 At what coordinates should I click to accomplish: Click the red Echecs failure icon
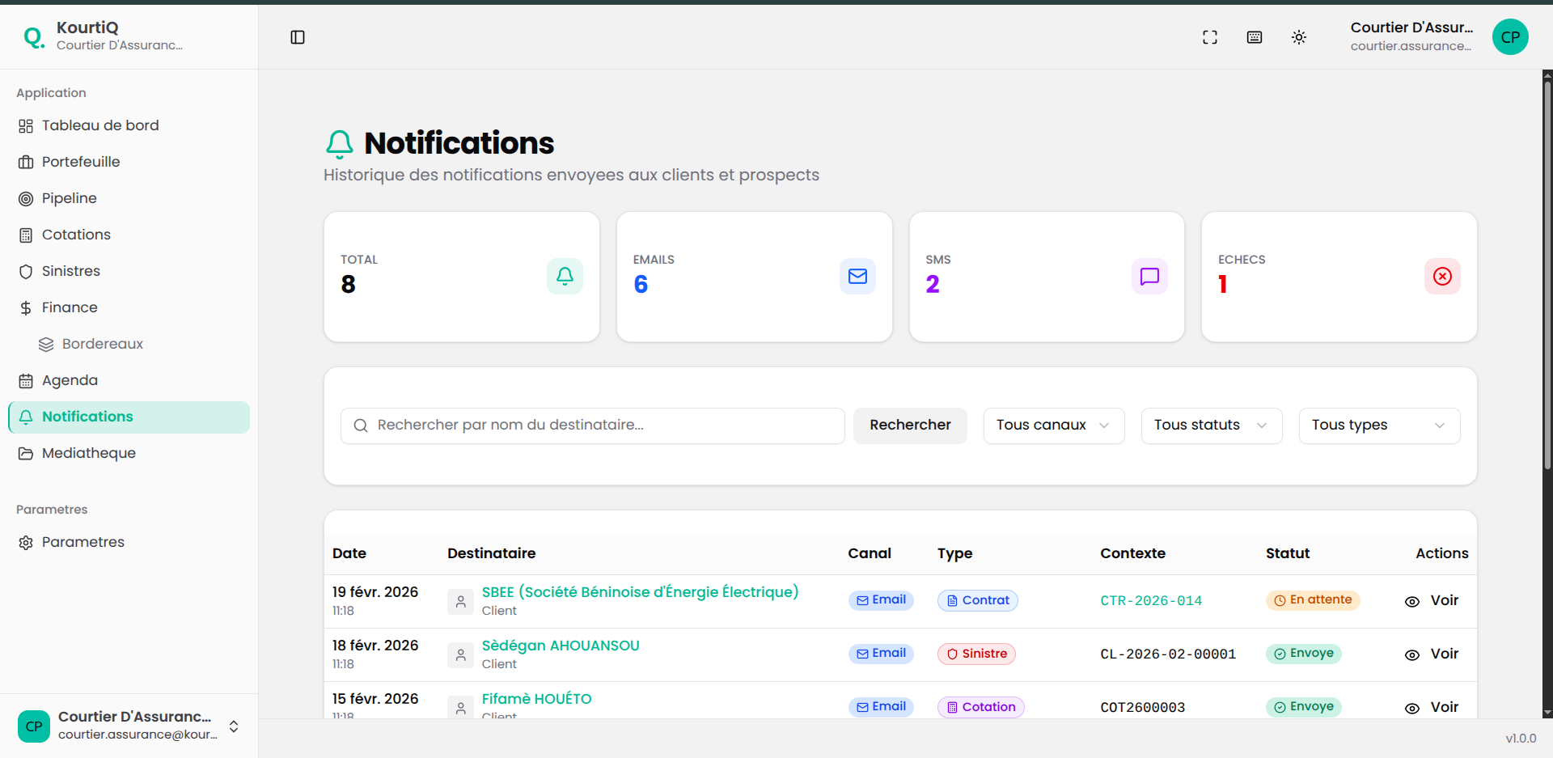coord(1441,277)
